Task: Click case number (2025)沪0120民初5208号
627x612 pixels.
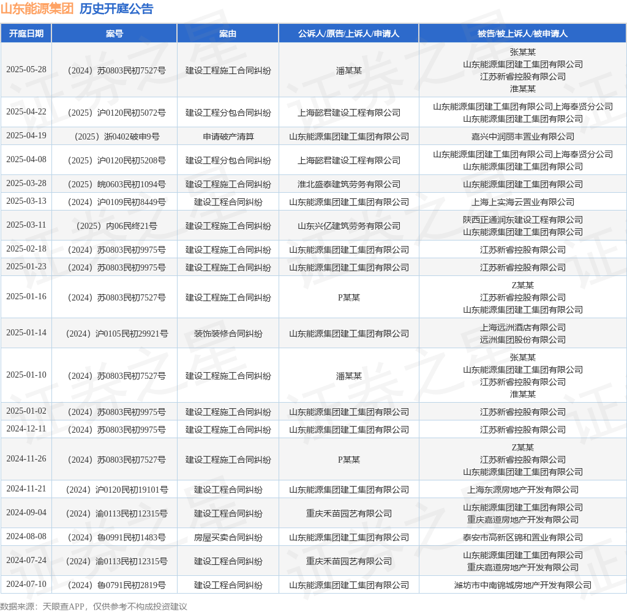Action: point(116,161)
